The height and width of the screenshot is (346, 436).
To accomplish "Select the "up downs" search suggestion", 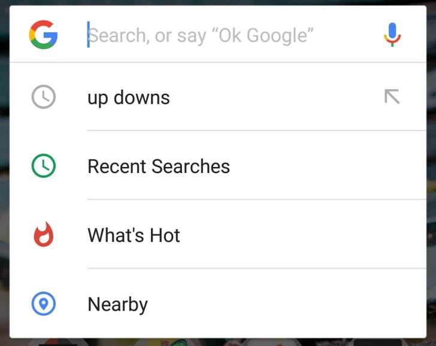I will pos(129,98).
